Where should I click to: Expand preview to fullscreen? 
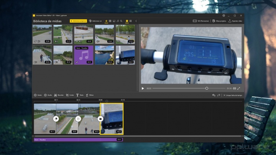(239, 88)
